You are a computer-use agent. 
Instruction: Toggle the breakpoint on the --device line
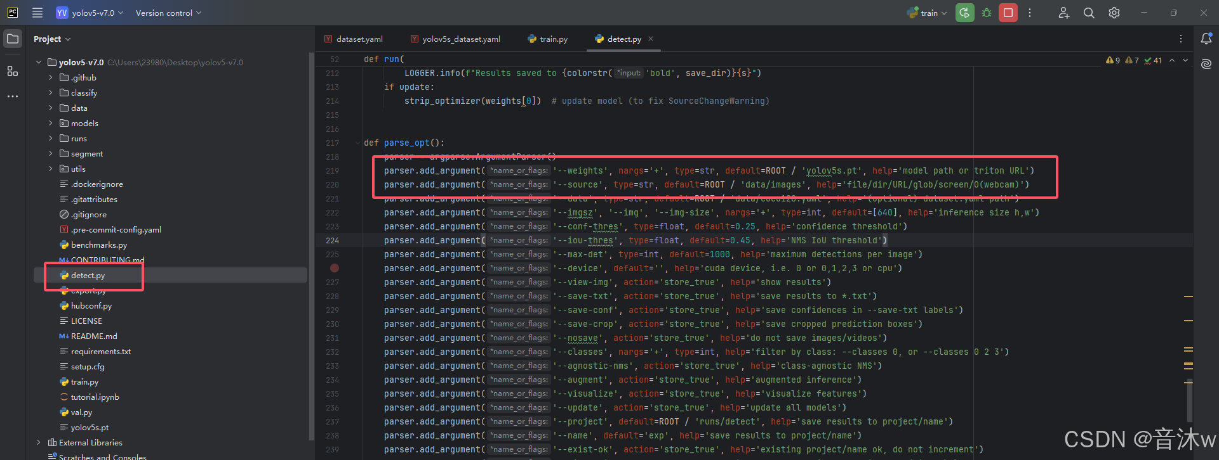[335, 268]
